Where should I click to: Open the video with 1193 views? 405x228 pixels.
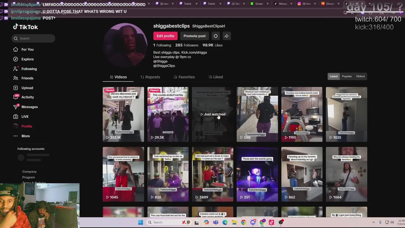(x=302, y=114)
